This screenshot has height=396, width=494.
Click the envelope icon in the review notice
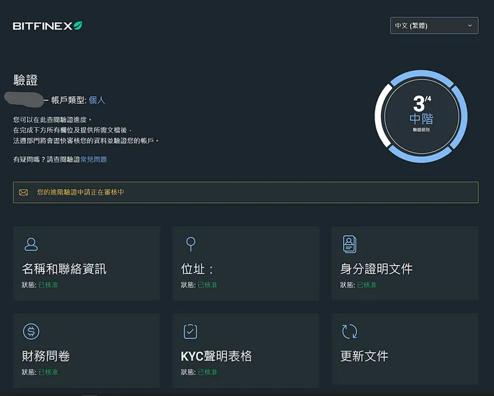[x=23, y=192]
